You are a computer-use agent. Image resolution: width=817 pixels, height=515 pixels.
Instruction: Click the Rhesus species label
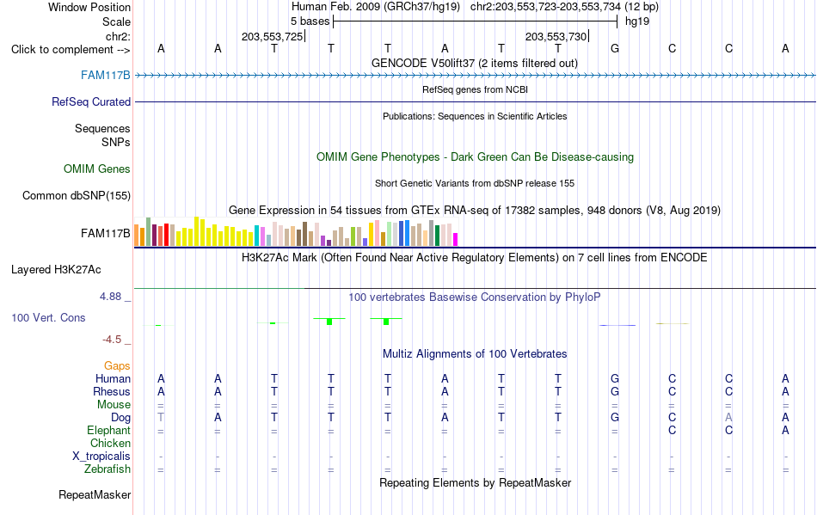112,392
